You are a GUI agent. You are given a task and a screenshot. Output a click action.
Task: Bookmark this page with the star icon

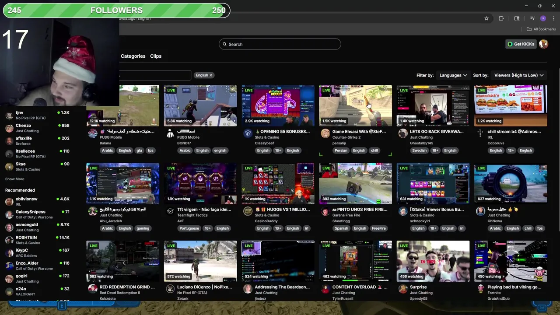(x=486, y=18)
